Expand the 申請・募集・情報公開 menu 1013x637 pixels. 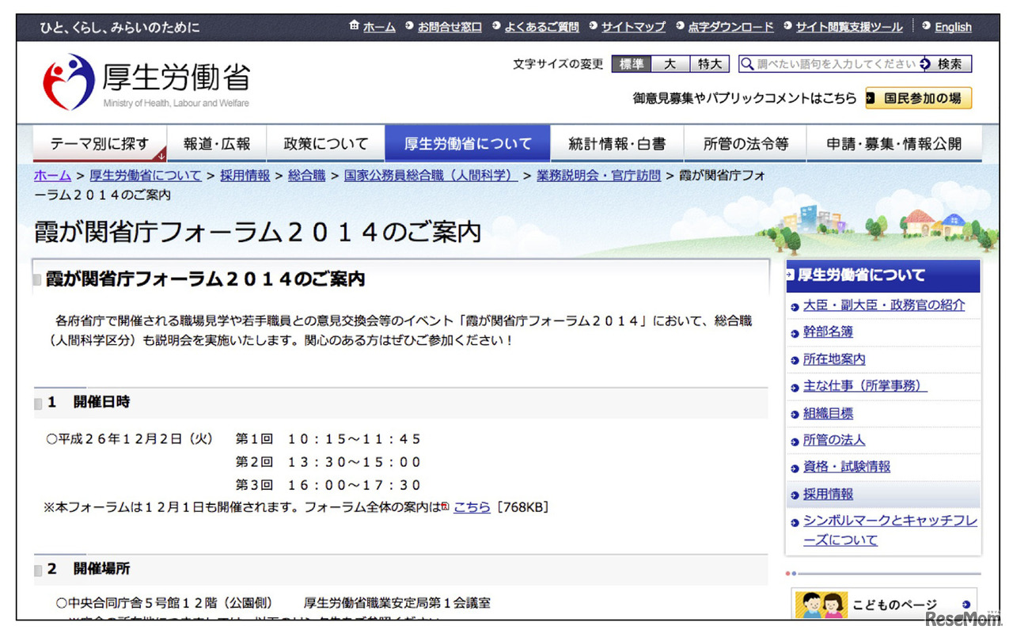(x=894, y=142)
